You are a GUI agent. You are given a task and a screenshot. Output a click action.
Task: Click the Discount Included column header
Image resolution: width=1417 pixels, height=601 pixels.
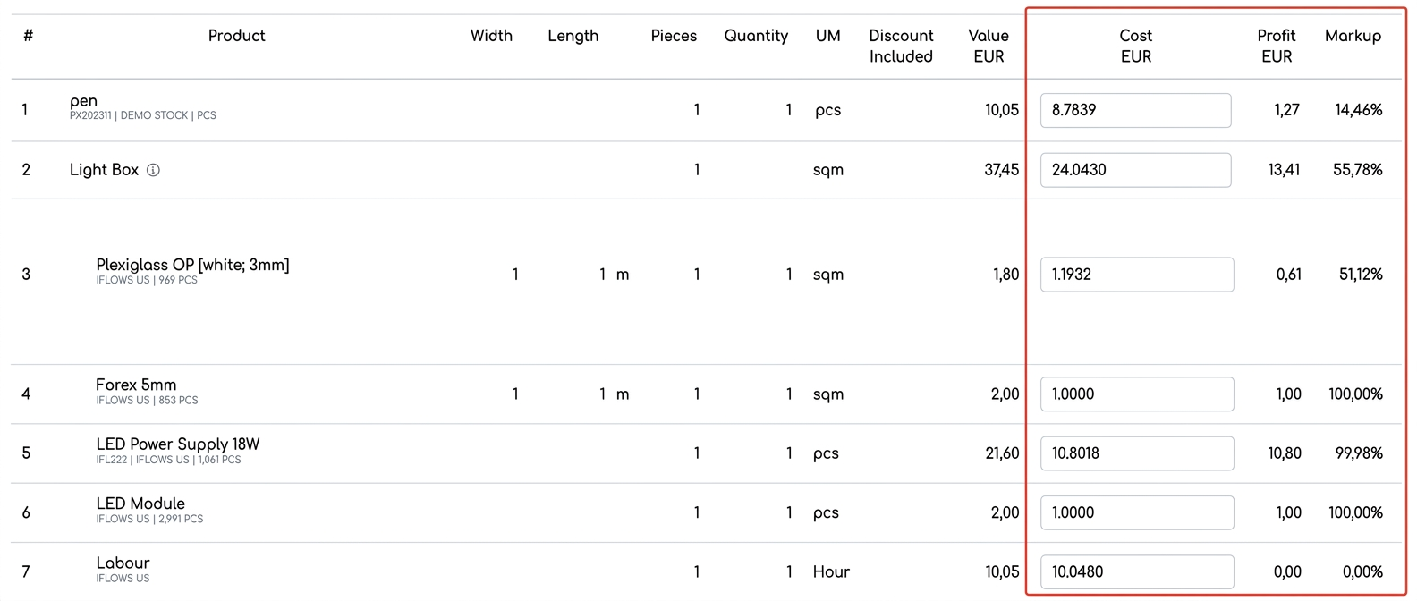click(901, 46)
